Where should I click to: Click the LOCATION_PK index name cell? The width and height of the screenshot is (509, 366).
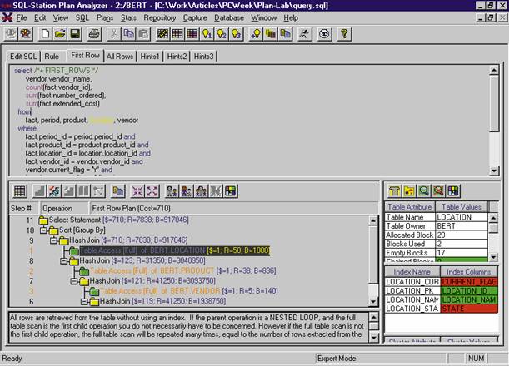pyautogui.click(x=412, y=291)
